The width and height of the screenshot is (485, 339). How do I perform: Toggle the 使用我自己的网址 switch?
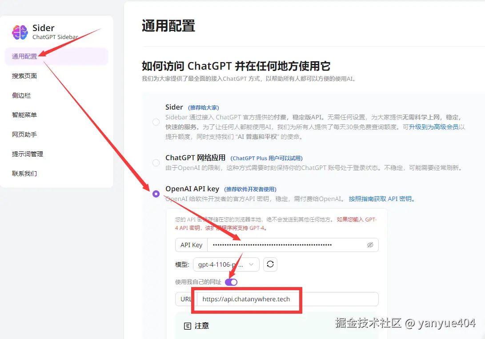point(231,282)
